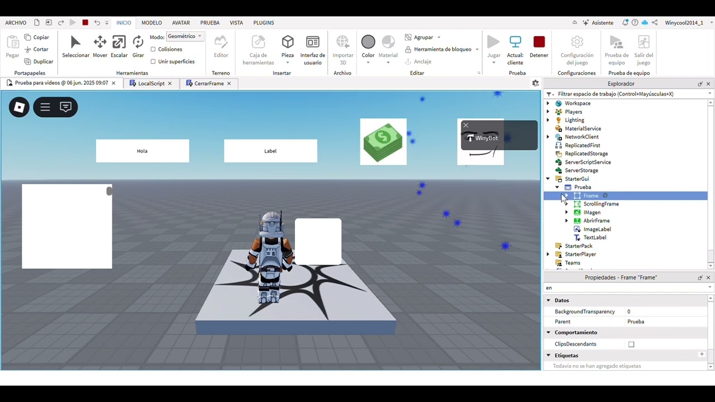Open the Winycool2014_1 account dropdown
The height and width of the screenshot is (402, 715).
point(687,22)
